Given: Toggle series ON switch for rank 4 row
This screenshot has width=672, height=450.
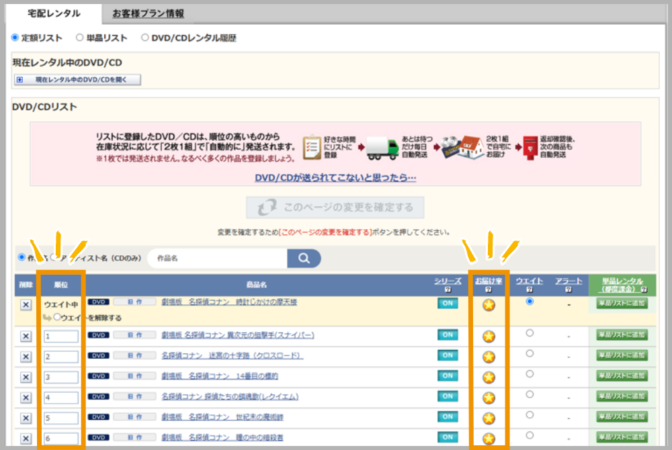Looking at the screenshot, I should pos(448,397).
